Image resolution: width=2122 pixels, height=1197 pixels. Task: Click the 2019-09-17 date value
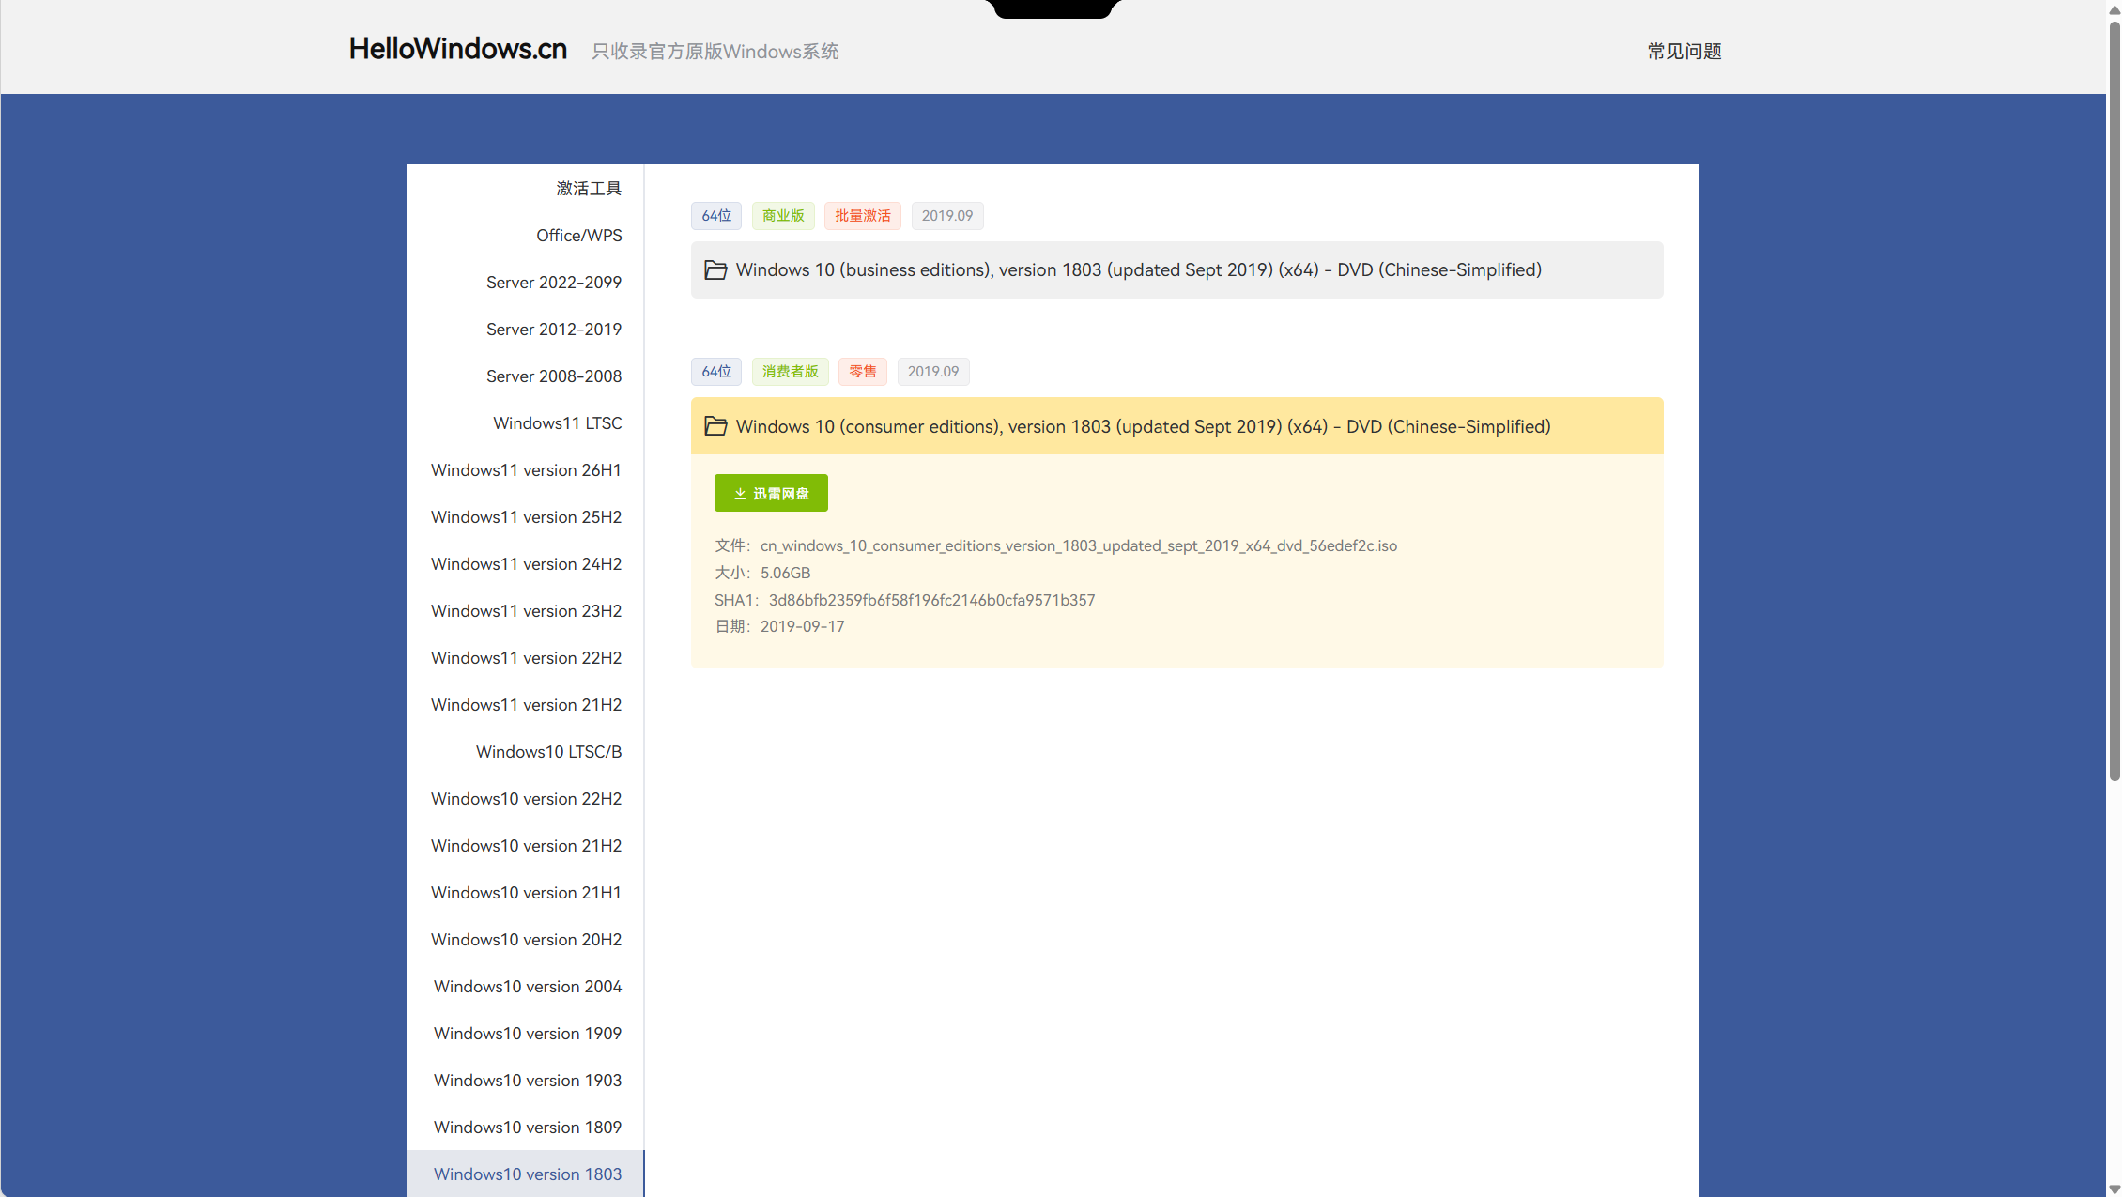coord(803,626)
